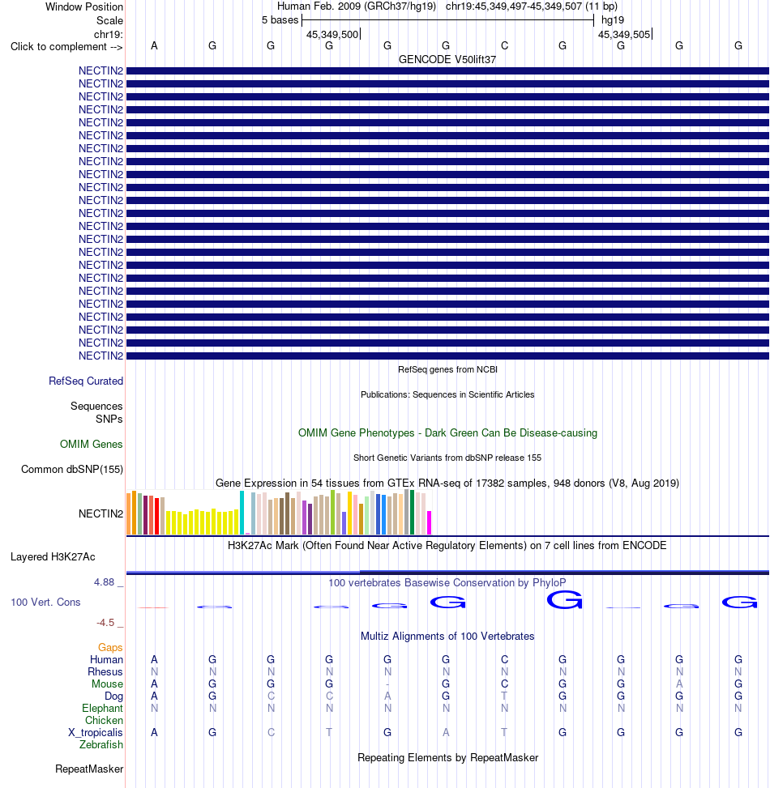The image size is (770, 788).
Task: Click the 45,349,505 coordinate marker
Action: coord(624,34)
